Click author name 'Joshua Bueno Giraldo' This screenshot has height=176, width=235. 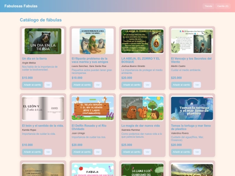pyautogui.click(x=133, y=66)
